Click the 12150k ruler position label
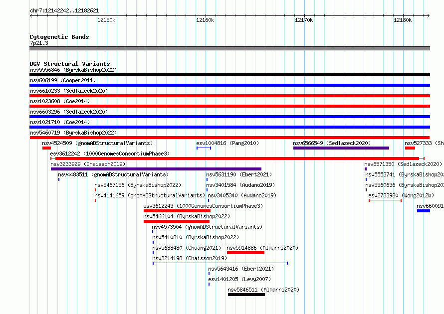The width and height of the screenshot is (444, 314). click(x=106, y=20)
